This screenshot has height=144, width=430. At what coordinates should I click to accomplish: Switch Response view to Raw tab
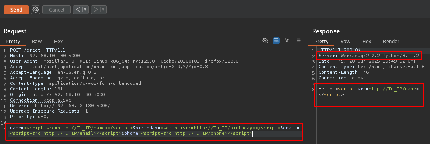pyautogui.click(x=345, y=42)
